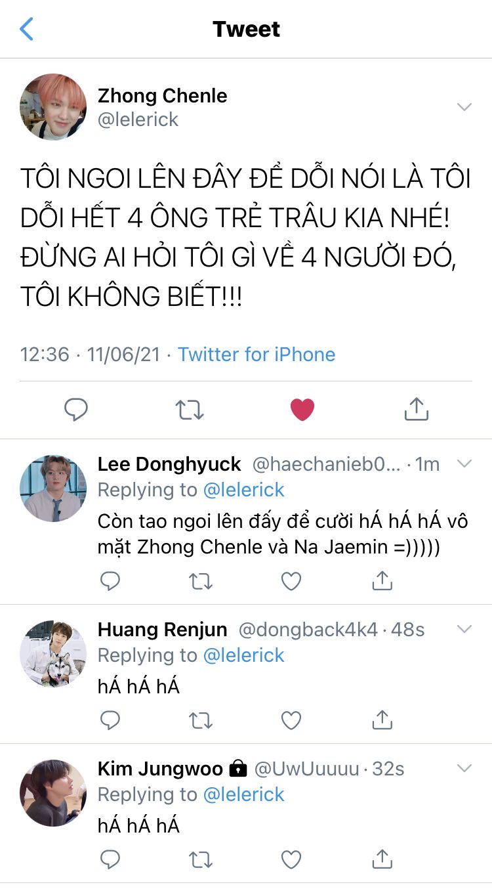
Task: Like Huang Renjun's reply
Action: tap(291, 720)
